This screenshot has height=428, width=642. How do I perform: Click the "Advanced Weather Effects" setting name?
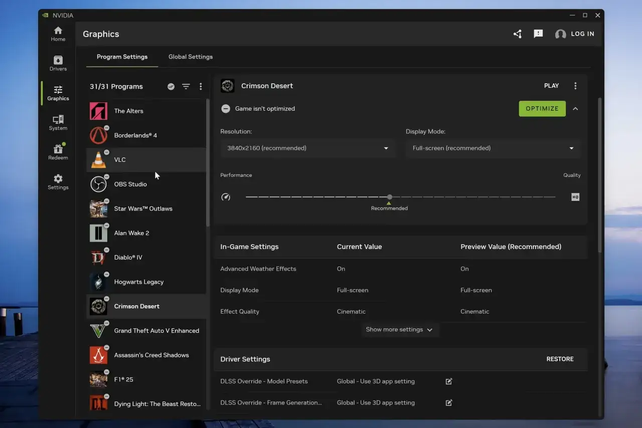click(258, 269)
